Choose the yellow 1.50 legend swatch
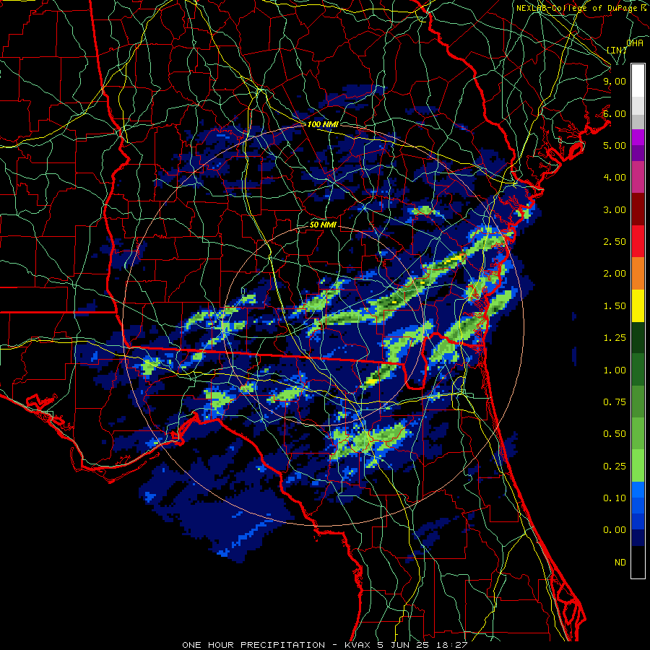The width and height of the screenshot is (650, 650). click(x=638, y=305)
